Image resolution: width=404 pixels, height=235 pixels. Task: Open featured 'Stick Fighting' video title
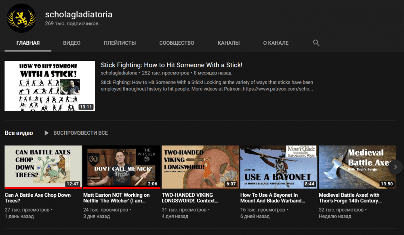(171, 65)
